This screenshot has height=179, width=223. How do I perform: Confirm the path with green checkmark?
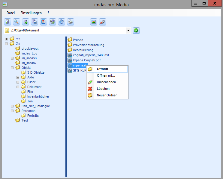click(136, 30)
